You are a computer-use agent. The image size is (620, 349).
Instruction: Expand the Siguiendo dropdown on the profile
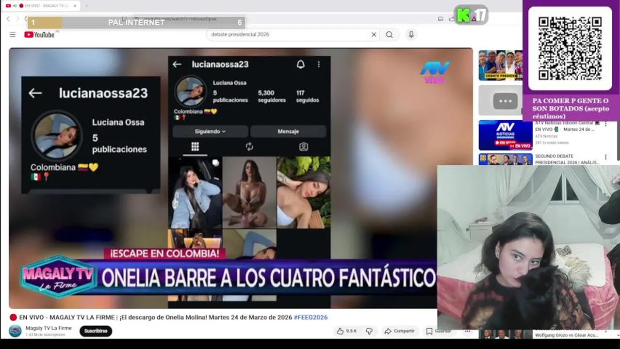pyautogui.click(x=210, y=131)
